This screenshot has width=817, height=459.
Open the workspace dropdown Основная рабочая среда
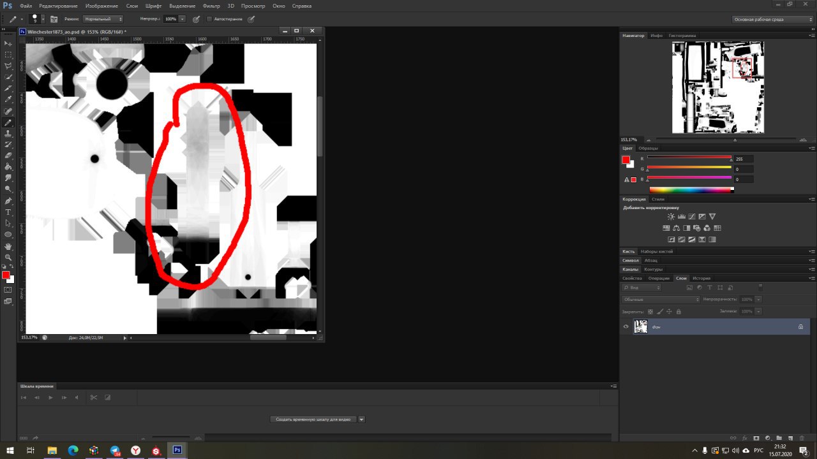point(773,19)
